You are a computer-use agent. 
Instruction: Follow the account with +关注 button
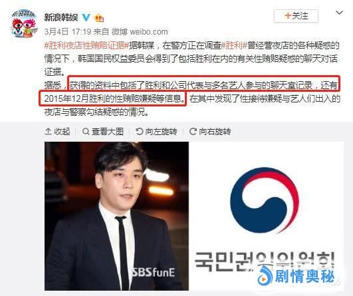coord(296,16)
